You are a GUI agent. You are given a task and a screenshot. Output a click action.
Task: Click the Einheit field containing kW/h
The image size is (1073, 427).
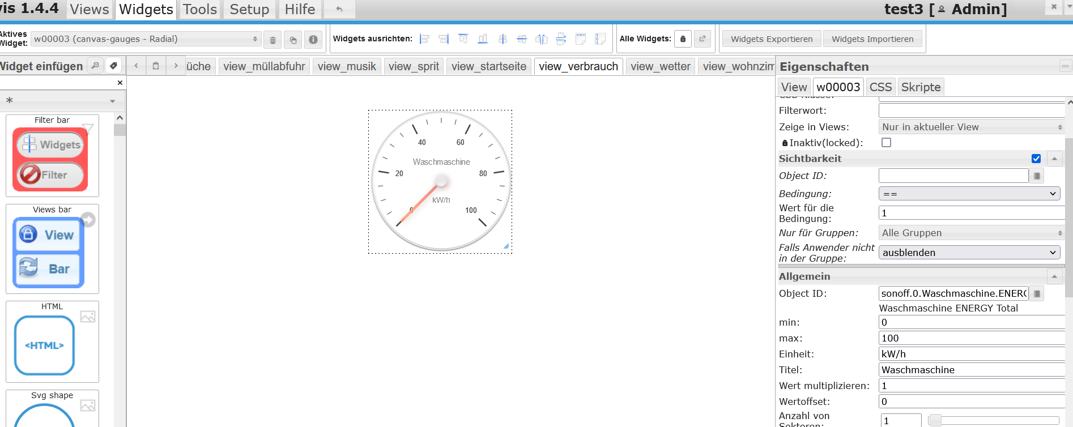972,354
